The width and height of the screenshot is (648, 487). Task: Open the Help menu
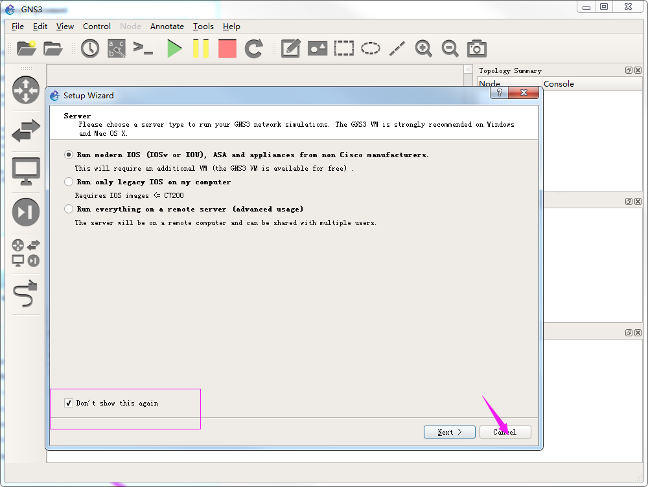[x=231, y=27]
